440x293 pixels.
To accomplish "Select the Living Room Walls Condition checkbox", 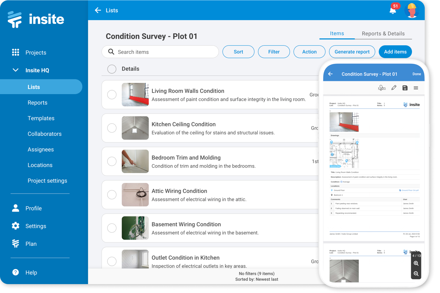I will 112,95.
